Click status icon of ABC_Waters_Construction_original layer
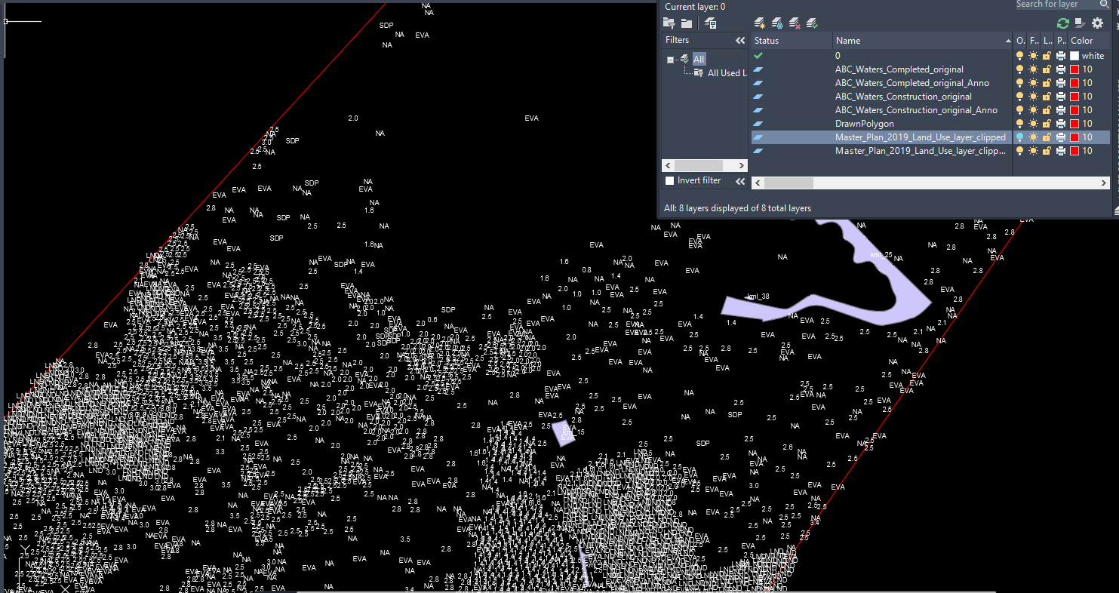 758,97
